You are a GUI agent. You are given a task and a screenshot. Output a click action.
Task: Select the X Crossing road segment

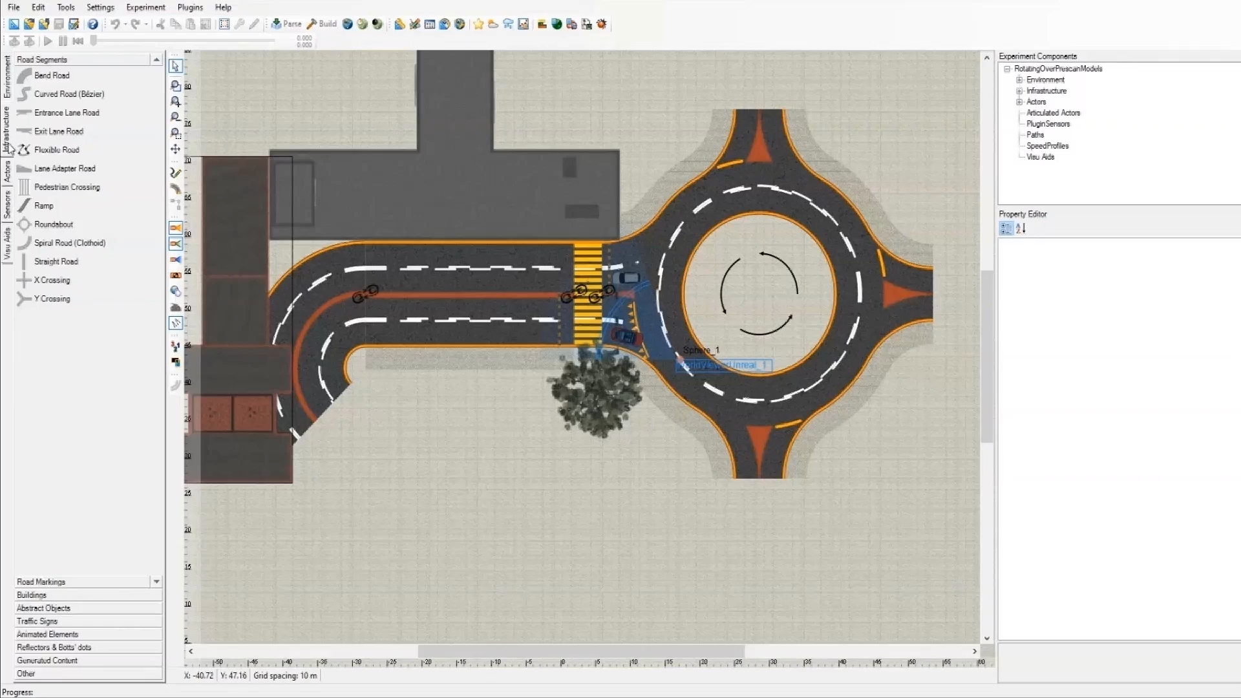pos(50,280)
